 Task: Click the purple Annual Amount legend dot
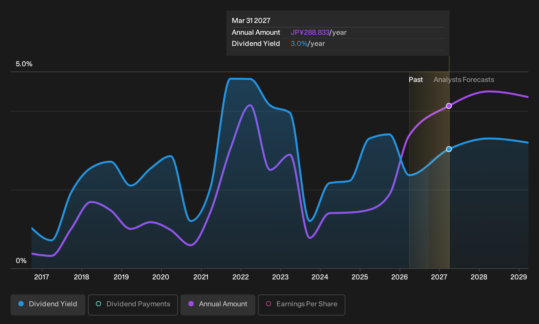point(191,304)
